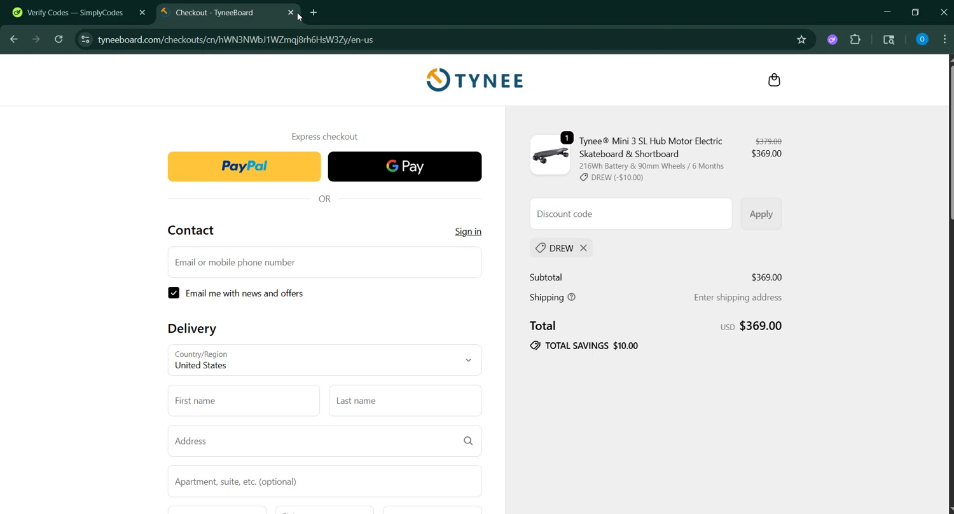The height and width of the screenshot is (514, 954).
Task: Close the Verify Codes SimplyCodes tab
Action: pos(142,13)
